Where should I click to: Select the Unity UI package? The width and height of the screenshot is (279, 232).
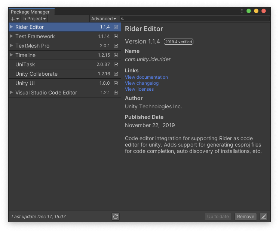pyautogui.click(x=65, y=83)
